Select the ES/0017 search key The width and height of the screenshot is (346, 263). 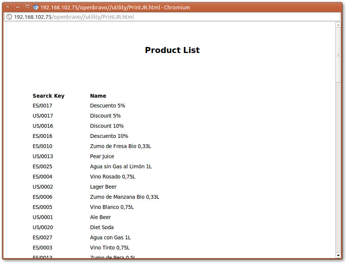coord(42,106)
